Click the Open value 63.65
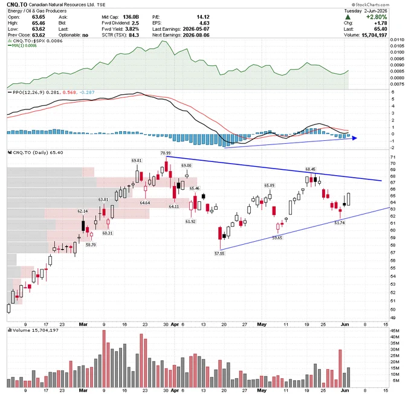The image size is (411, 394). coord(39,17)
